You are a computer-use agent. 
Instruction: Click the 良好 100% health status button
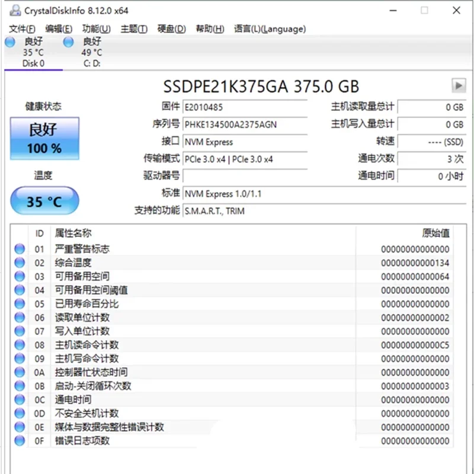[44, 139]
